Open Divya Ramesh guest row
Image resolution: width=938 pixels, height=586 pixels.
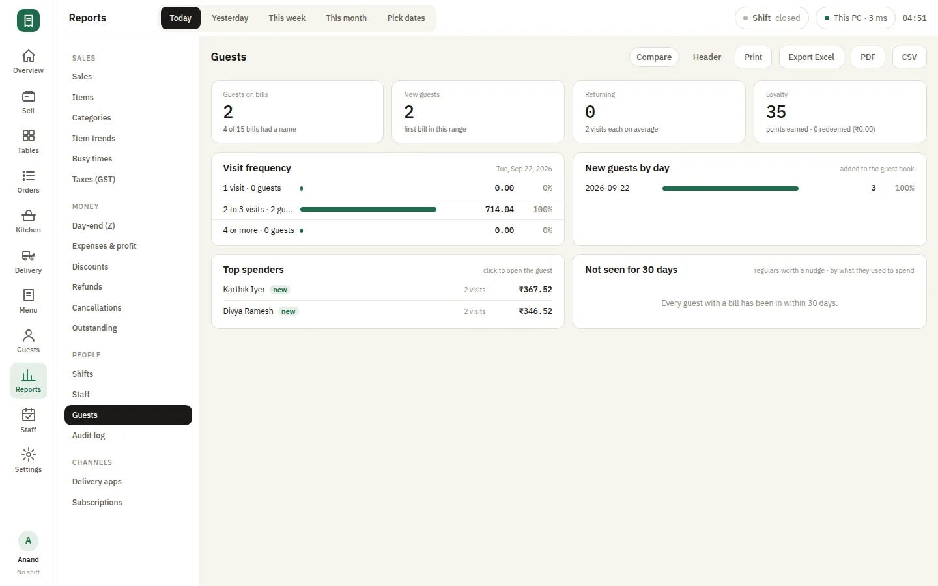(x=388, y=311)
